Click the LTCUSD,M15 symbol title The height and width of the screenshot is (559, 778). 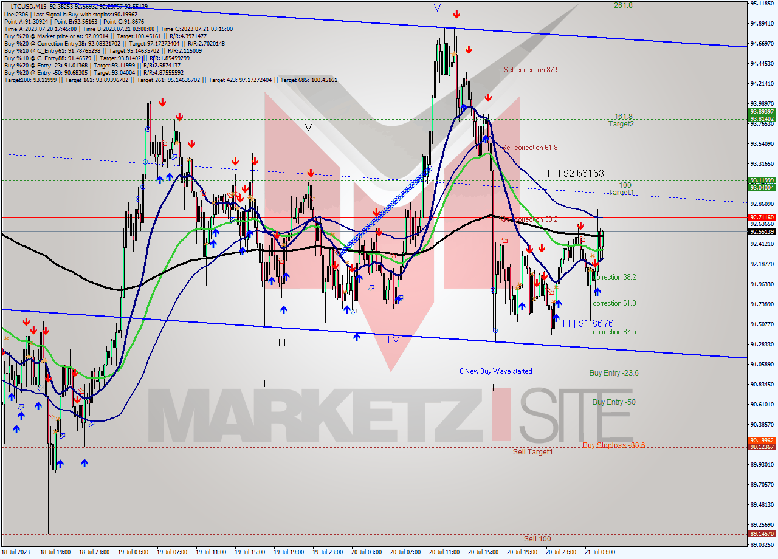coord(29,5)
